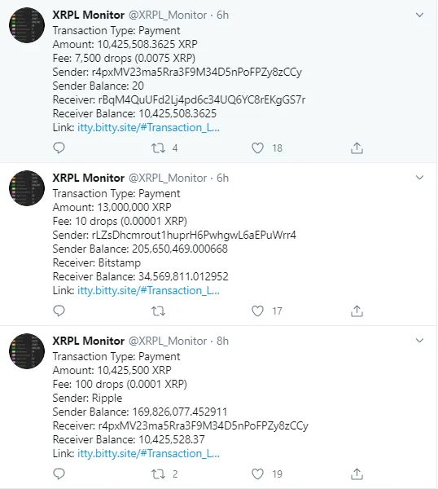Share the 10,425,500 XRP Ripple tweet
Viewport: 438px width, 489px height.
pos(357,474)
